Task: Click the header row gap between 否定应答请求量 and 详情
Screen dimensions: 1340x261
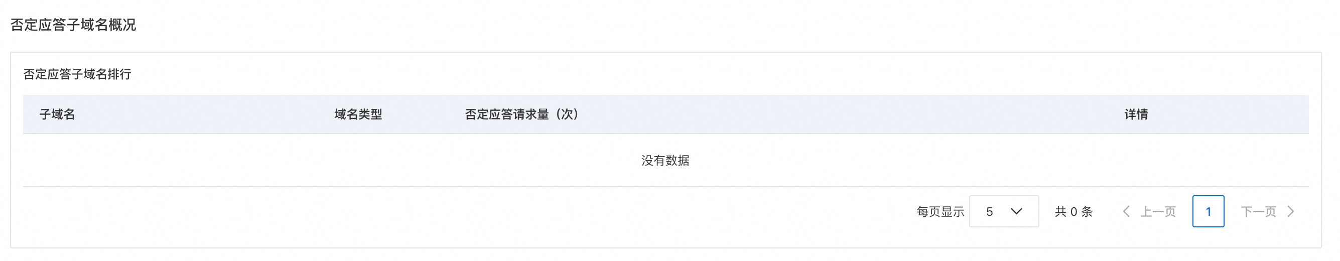Action: coord(852,114)
